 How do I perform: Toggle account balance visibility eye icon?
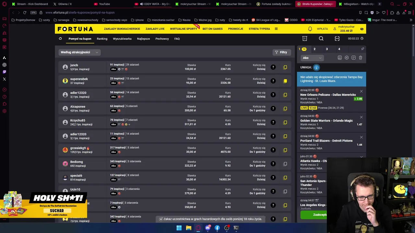[x=362, y=29]
